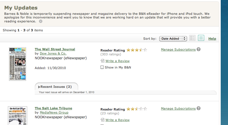Click Wall Street Journal rating stars
228x125 pixels.
(x=137, y=50)
